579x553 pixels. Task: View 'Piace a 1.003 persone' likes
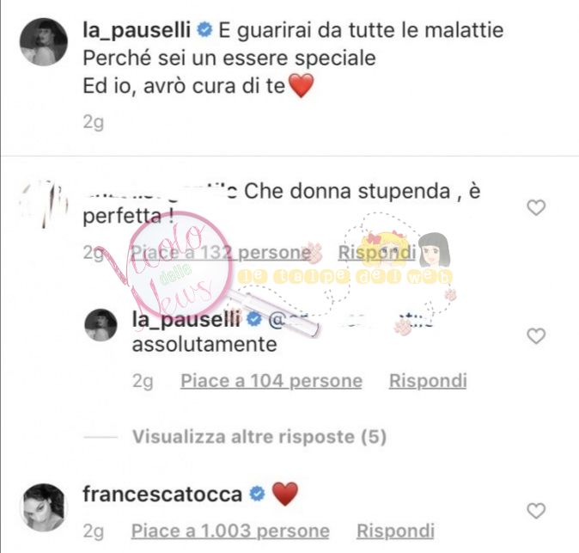coord(230,531)
